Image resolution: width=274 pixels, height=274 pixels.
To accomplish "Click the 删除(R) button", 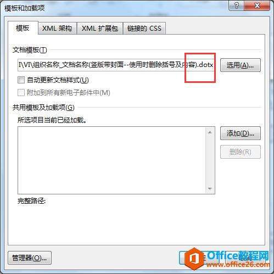I will pyautogui.click(x=241, y=152).
